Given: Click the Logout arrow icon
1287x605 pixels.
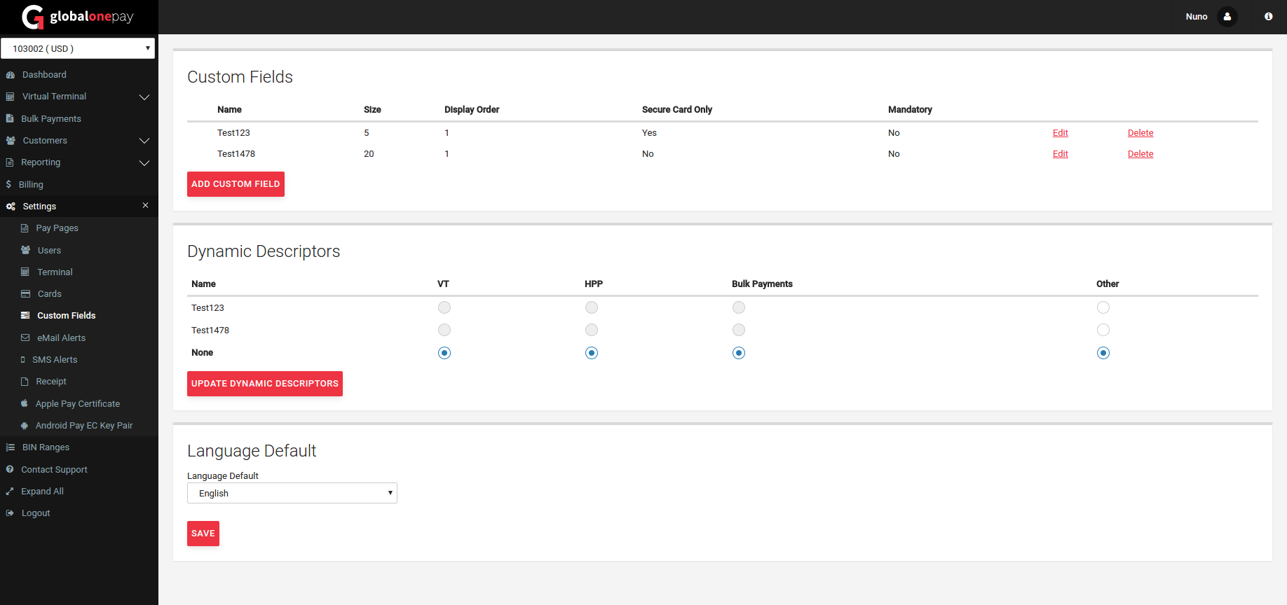Looking at the screenshot, I should [x=10, y=513].
